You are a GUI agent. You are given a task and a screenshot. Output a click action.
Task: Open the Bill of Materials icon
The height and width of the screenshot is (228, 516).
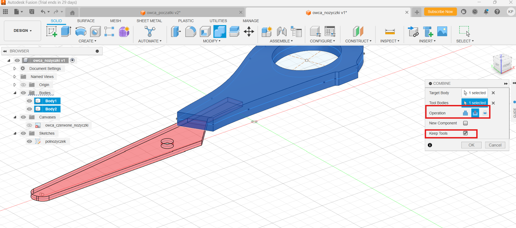(296, 32)
